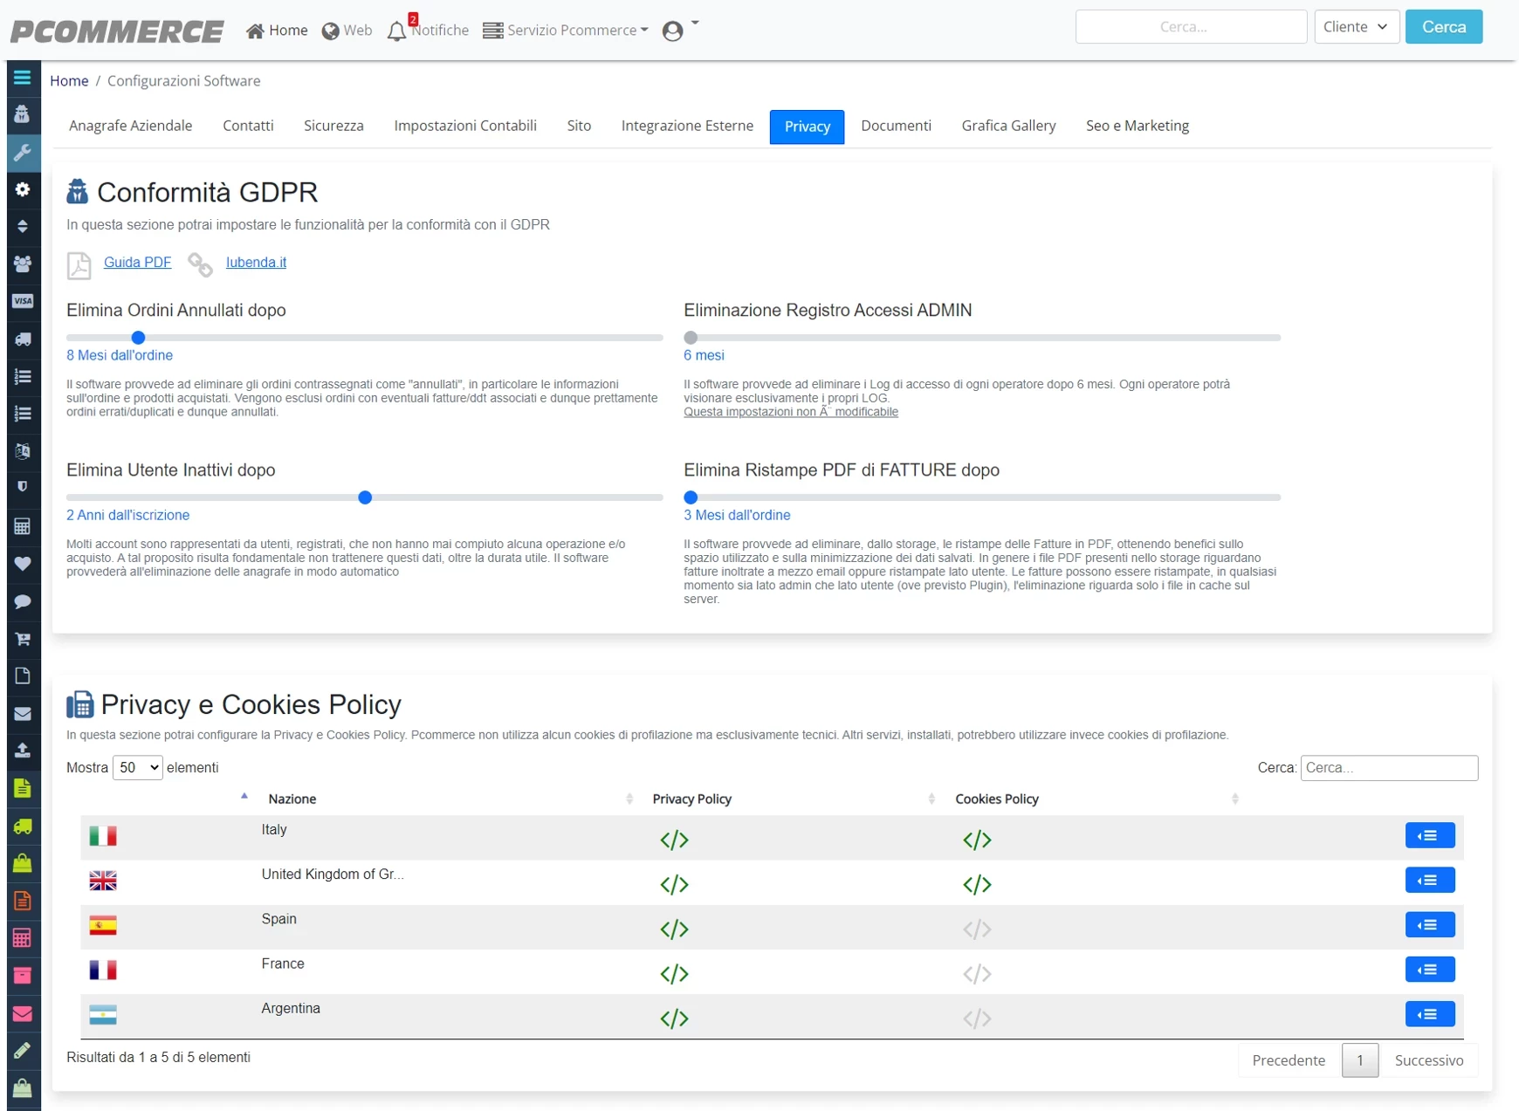Open the Guida PDF link

137,262
